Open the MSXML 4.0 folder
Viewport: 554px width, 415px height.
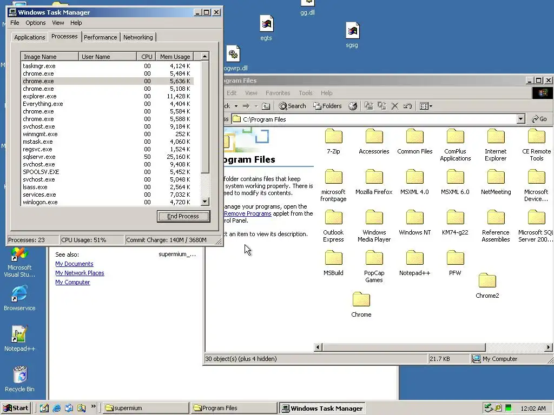coord(415,183)
